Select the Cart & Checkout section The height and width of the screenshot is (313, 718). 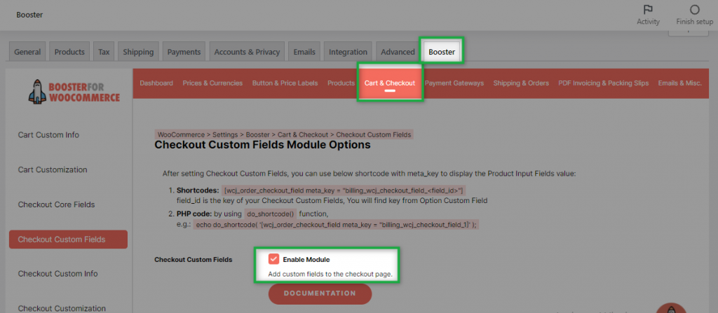point(390,83)
